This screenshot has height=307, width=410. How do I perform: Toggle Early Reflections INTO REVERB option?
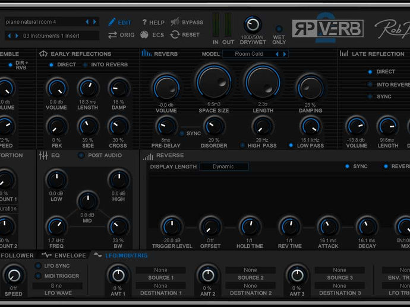coord(85,65)
